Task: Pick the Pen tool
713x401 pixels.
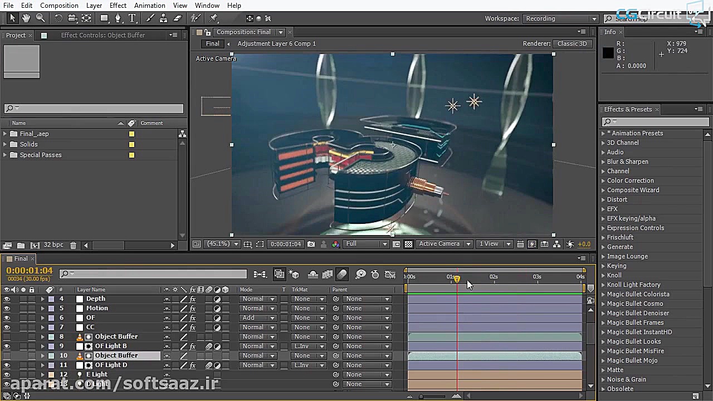Action: [x=118, y=18]
